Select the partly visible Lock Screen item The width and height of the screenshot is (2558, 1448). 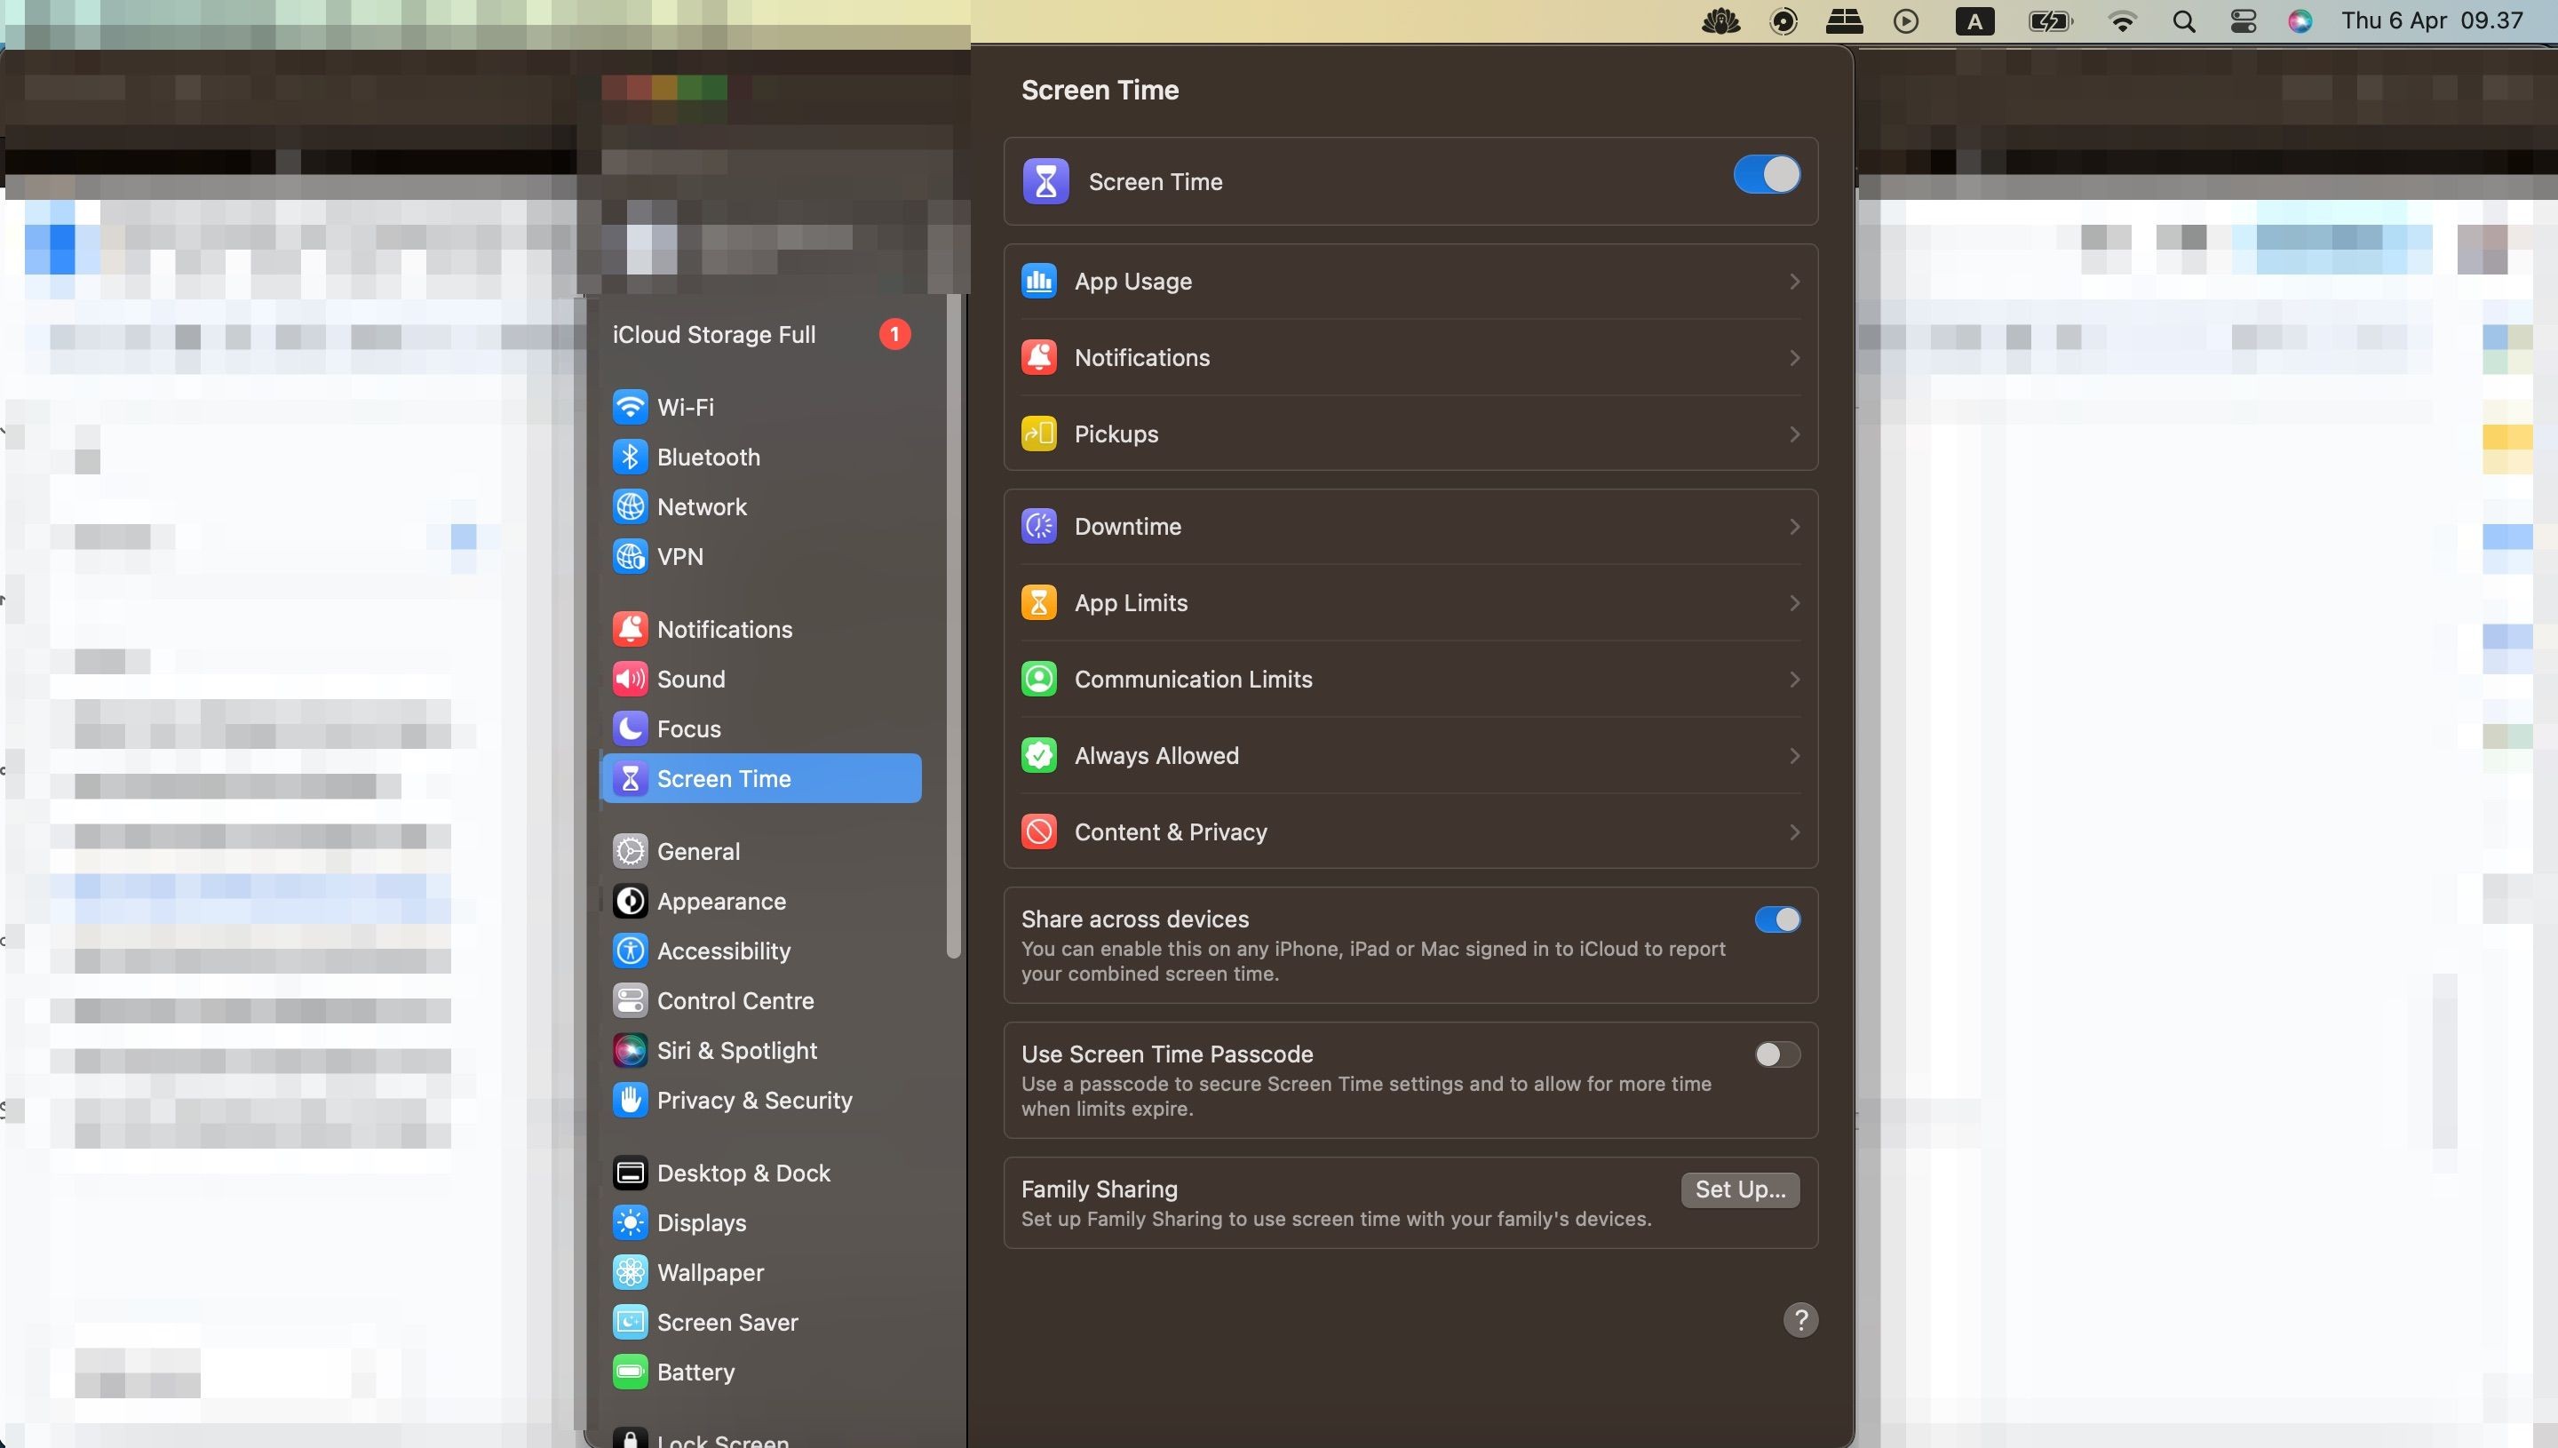click(x=761, y=1438)
